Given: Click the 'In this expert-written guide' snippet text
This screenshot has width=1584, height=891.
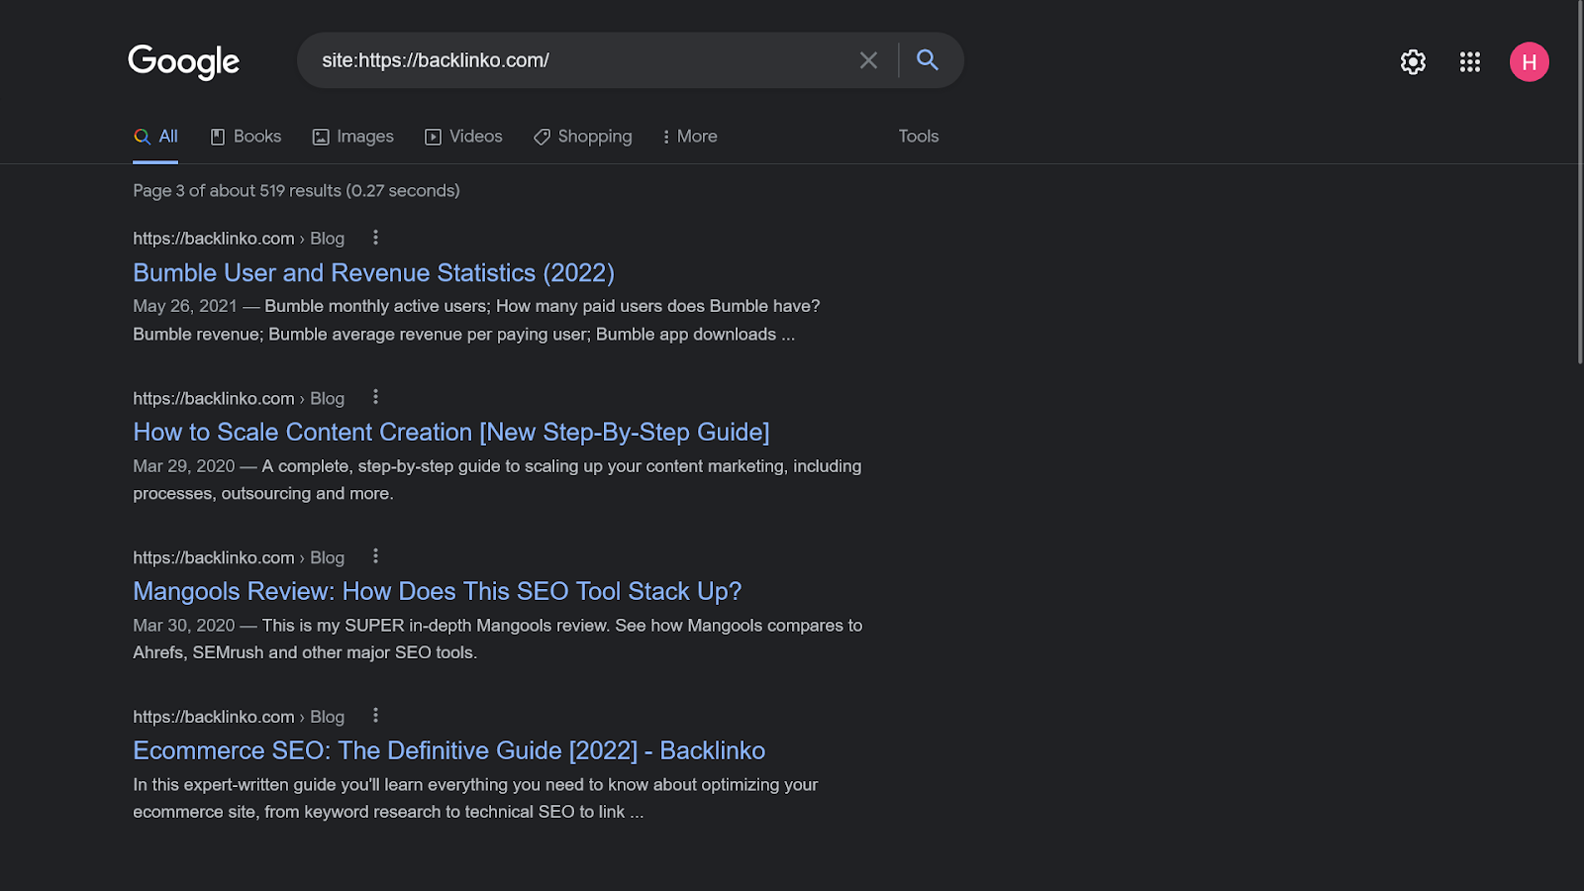Looking at the screenshot, I should coord(475,799).
